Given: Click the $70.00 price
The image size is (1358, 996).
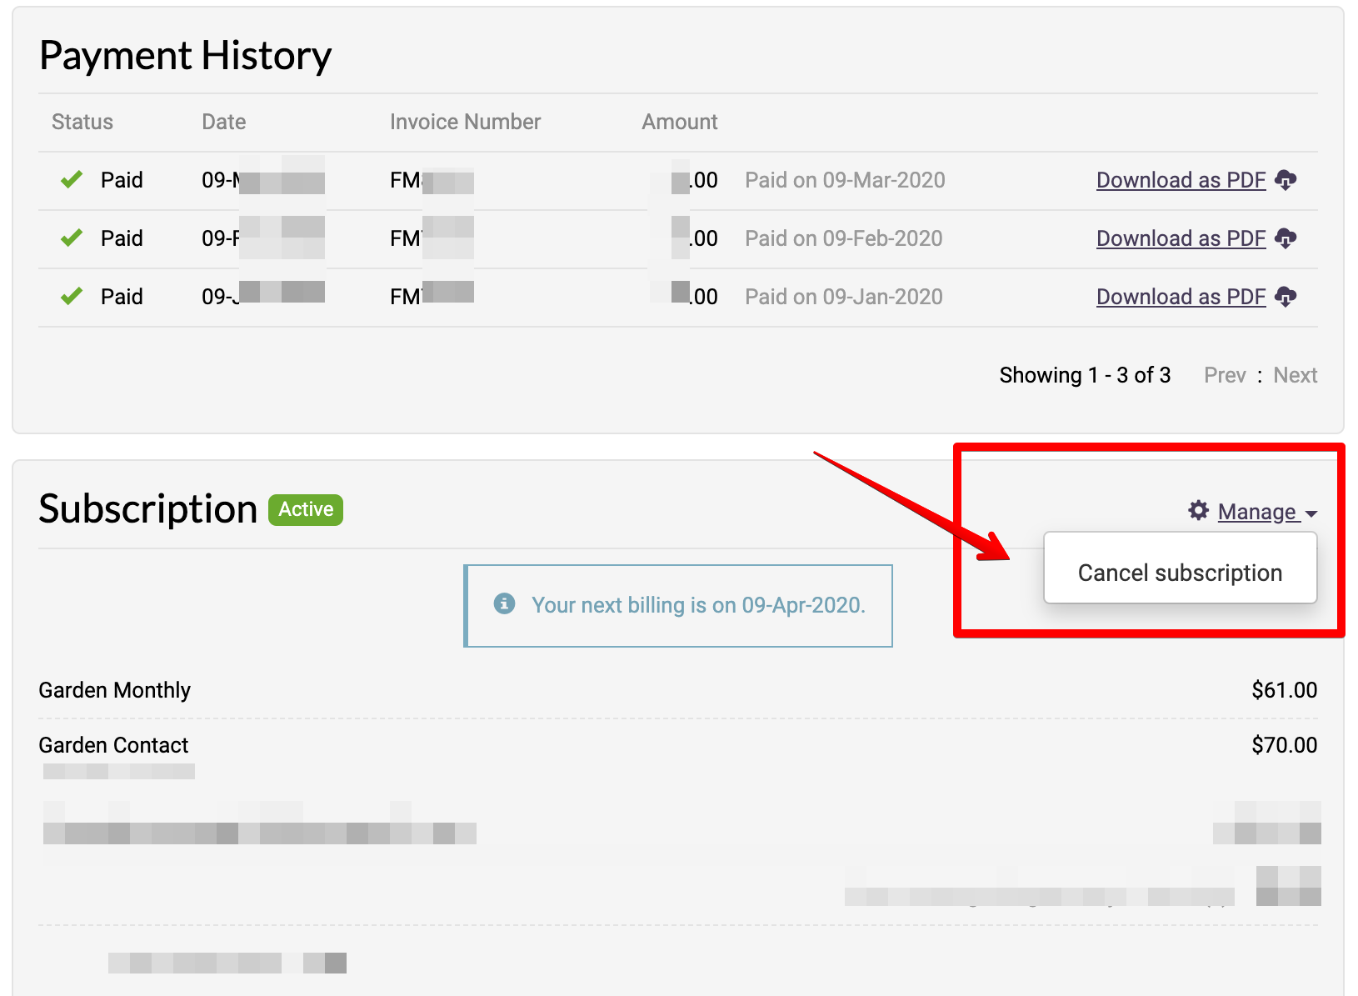Looking at the screenshot, I should (x=1284, y=745).
